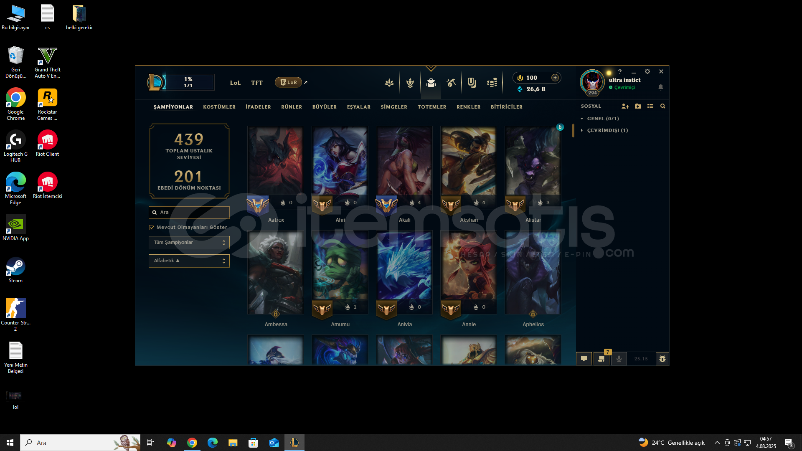Image resolution: width=802 pixels, height=451 pixels.
Task: Open social list view options
Action: [650, 106]
